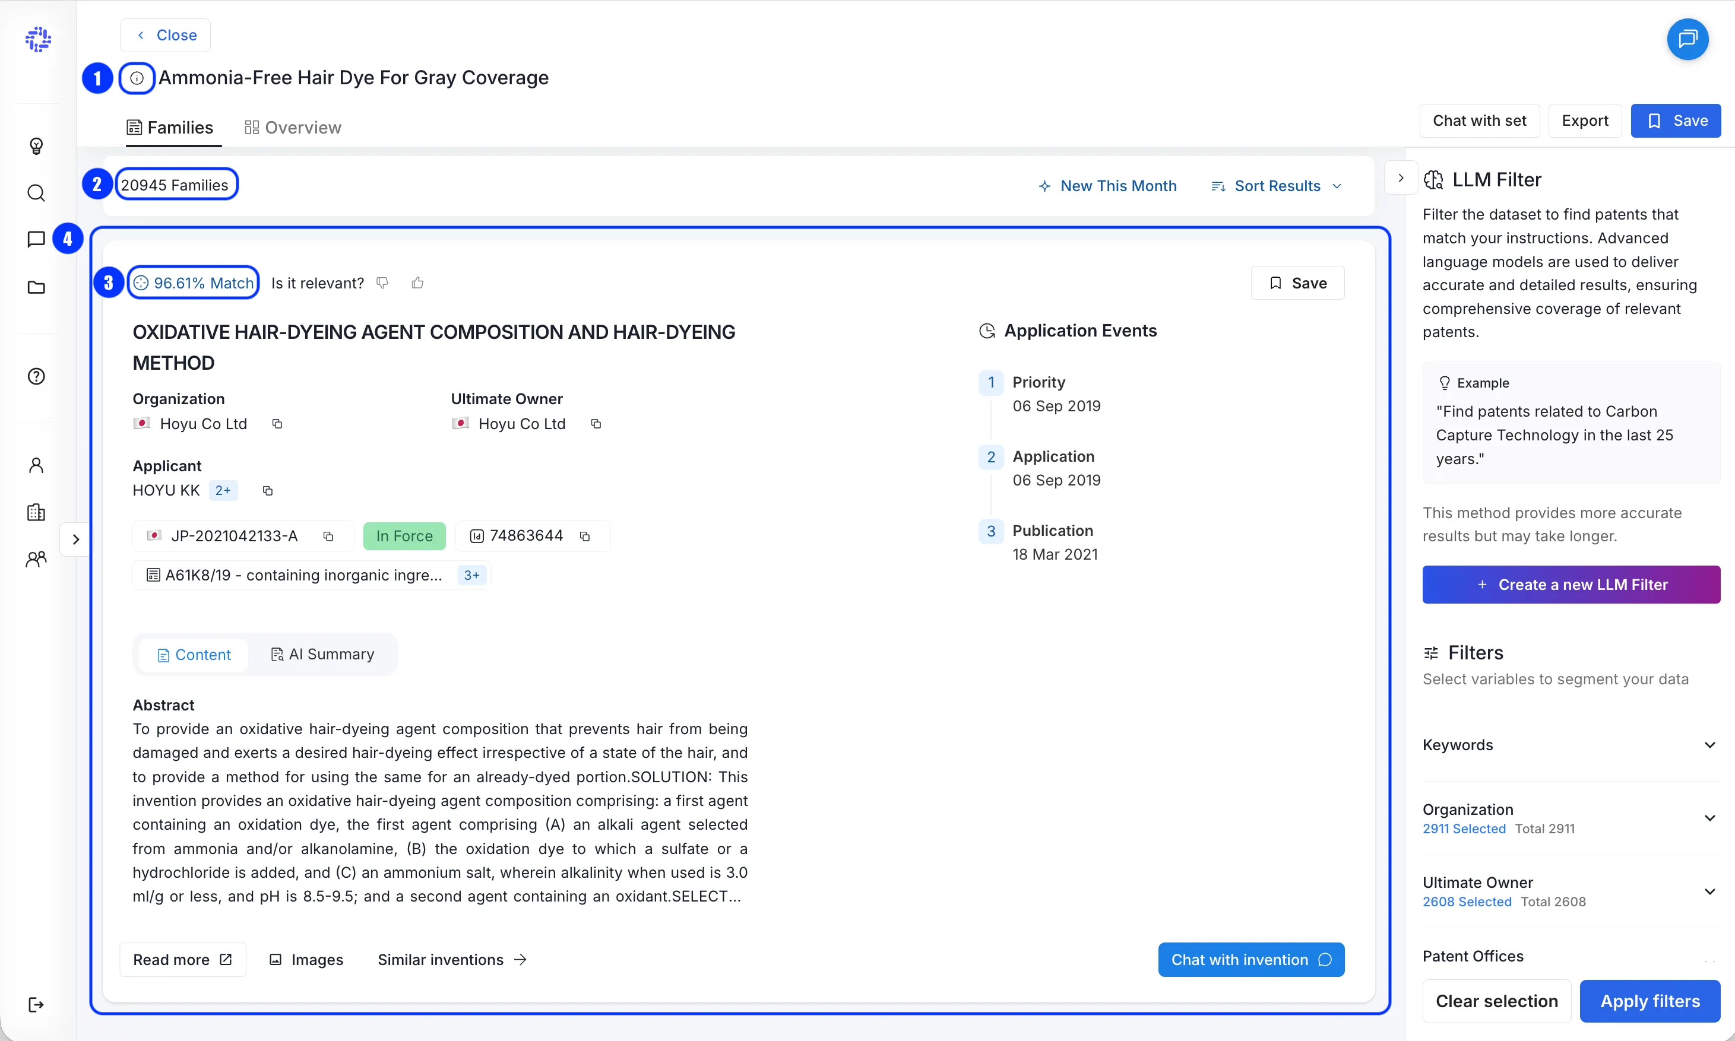Viewport: 1735px width, 1041px height.
Task: Open the help question mark icon
Action: [x=36, y=376]
